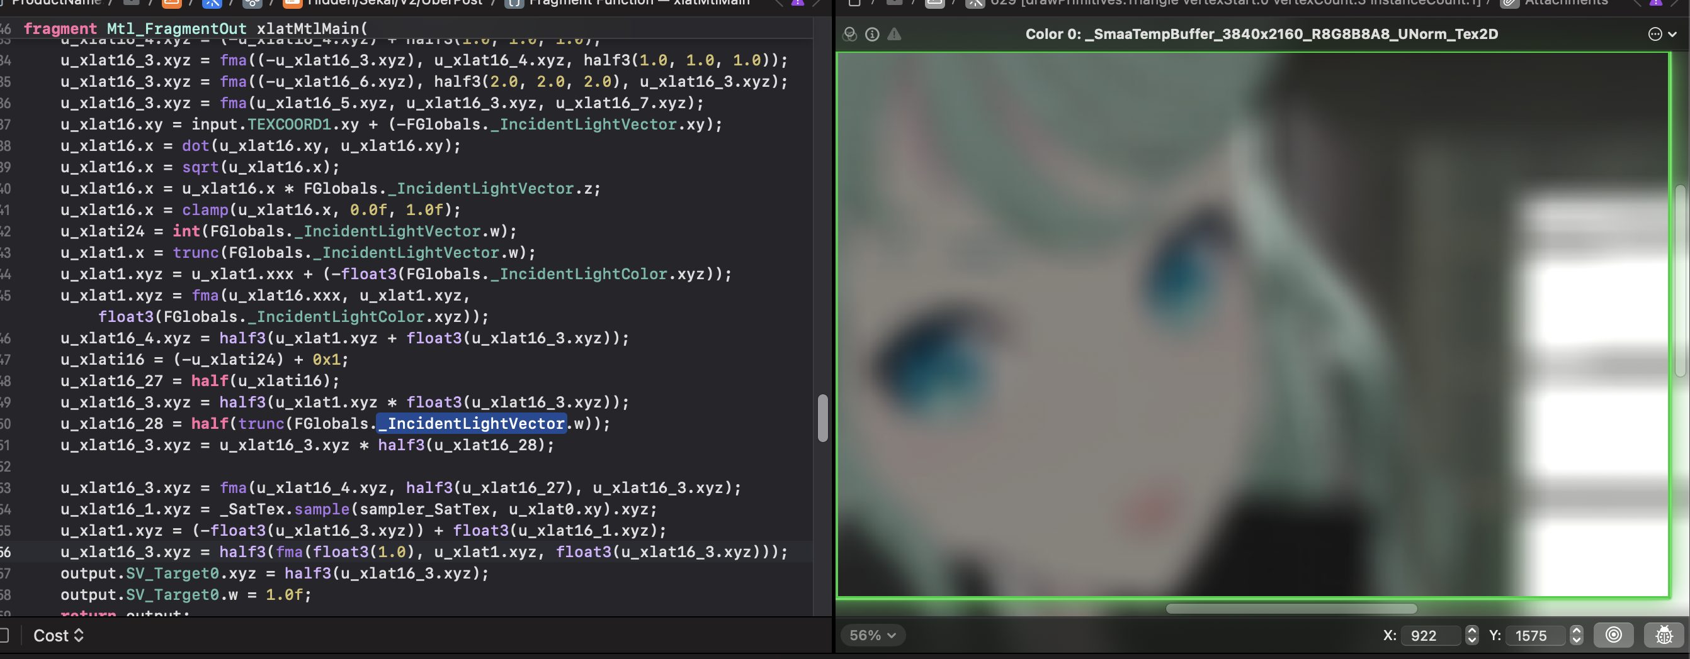Click the highlighted _IncidentLightVector token on line 50
1690x659 pixels.
[x=472, y=424]
